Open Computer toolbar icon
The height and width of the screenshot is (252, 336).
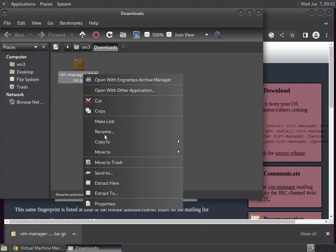pos(136,35)
